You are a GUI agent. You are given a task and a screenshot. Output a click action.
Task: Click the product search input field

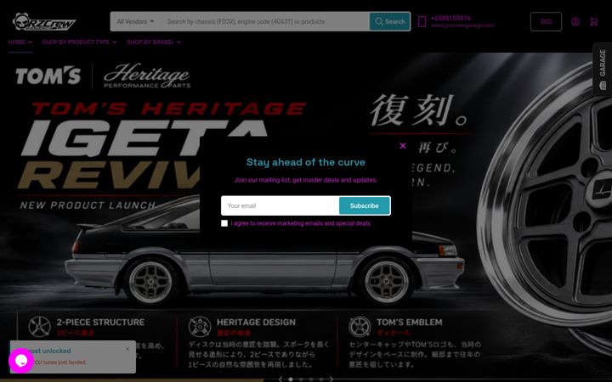(265, 21)
